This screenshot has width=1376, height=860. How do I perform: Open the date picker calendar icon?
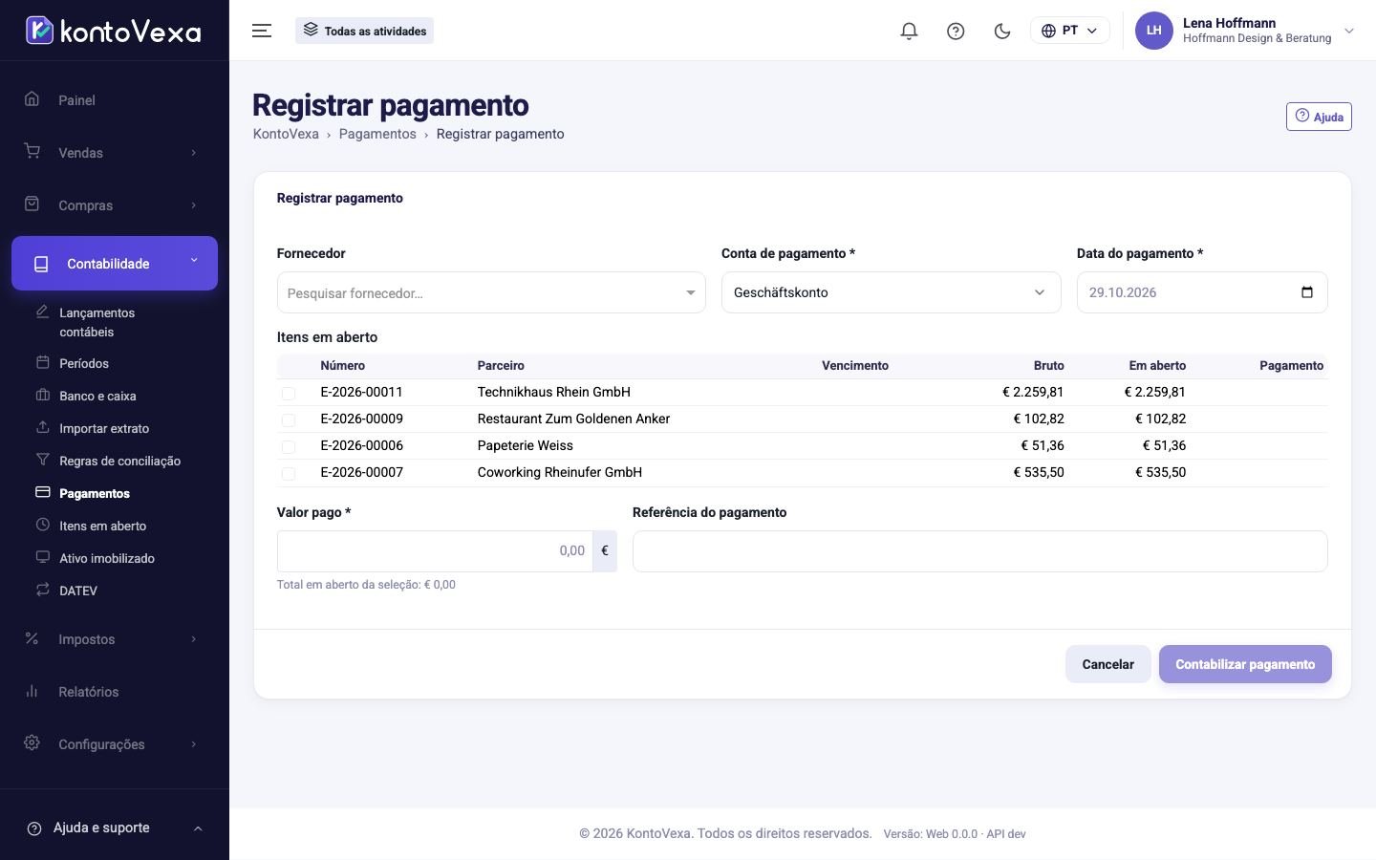1307,292
